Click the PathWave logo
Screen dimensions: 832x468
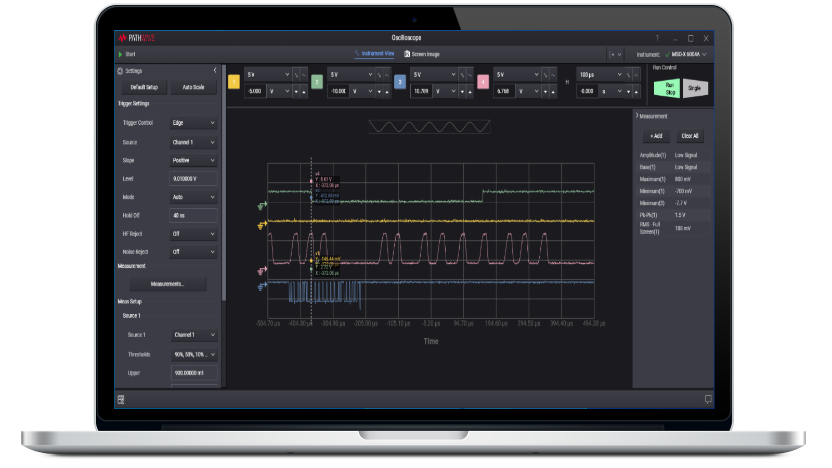137,37
